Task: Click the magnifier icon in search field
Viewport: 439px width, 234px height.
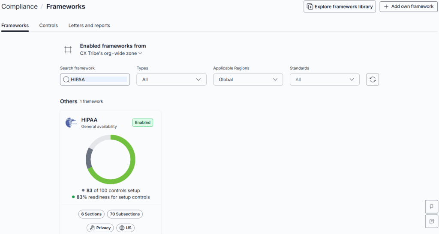Action: click(66, 80)
